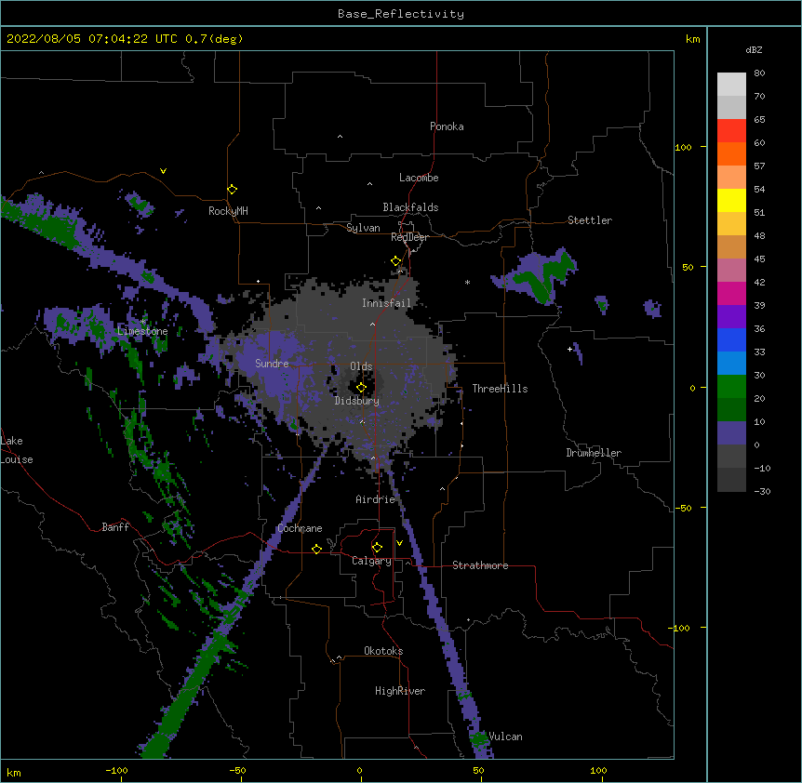This screenshot has width=802, height=783.
Task: Click the magenta 39-42 dBZ legend swatch
Action: pyautogui.click(x=731, y=293)
